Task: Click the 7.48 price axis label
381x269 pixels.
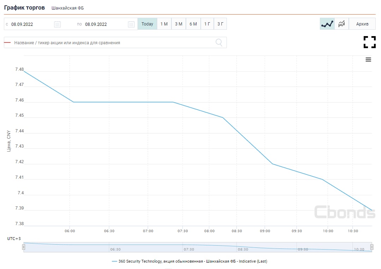Action: (19, 69)
